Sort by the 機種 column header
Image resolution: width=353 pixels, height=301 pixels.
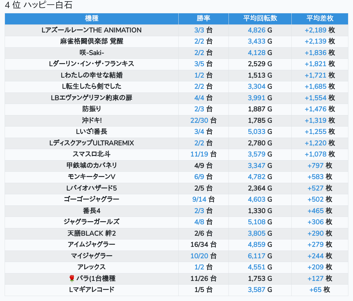[x=92, y=19]
